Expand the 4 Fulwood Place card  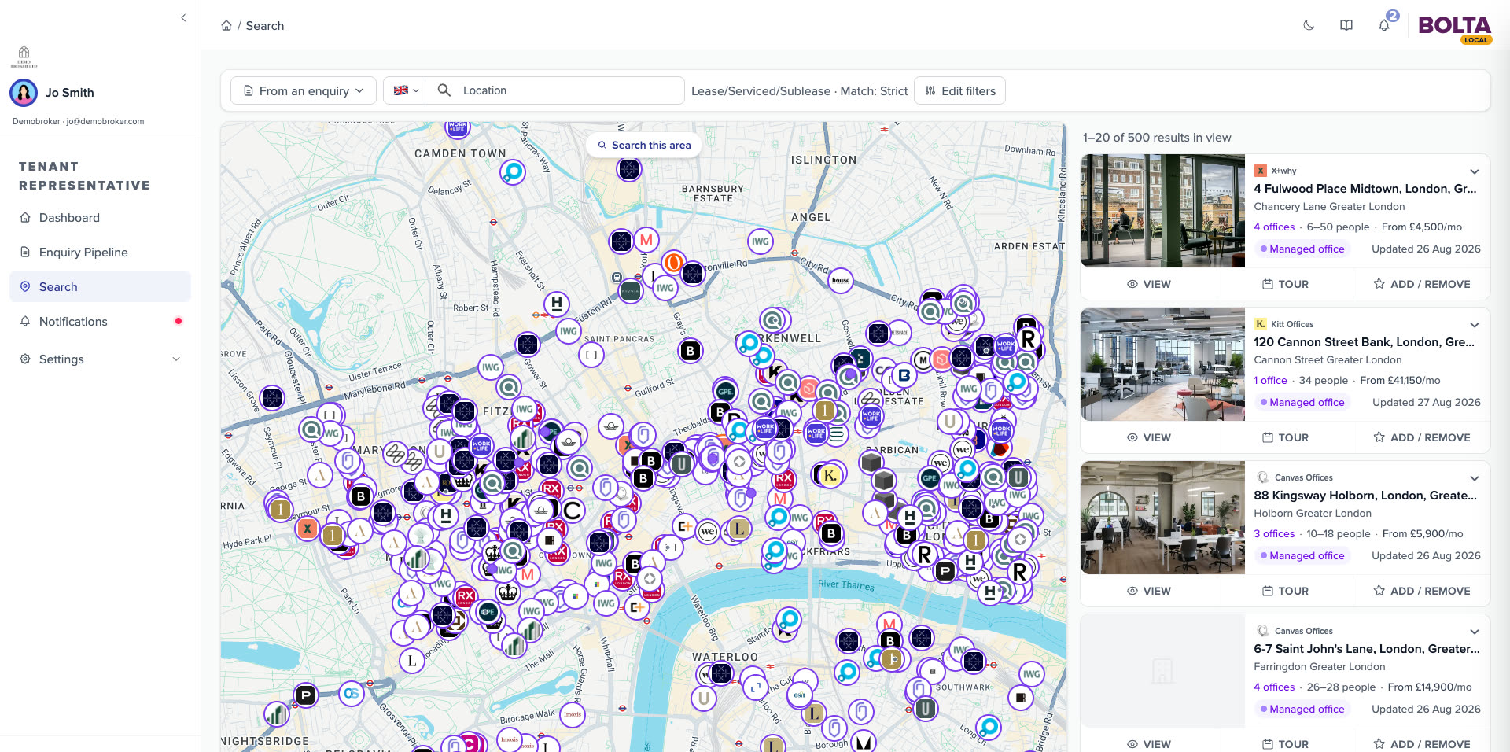point(1475,171)
